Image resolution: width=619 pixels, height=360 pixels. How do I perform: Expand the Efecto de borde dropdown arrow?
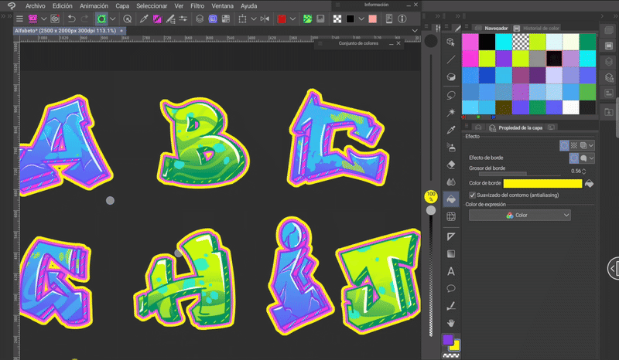[x=592, y=158]
